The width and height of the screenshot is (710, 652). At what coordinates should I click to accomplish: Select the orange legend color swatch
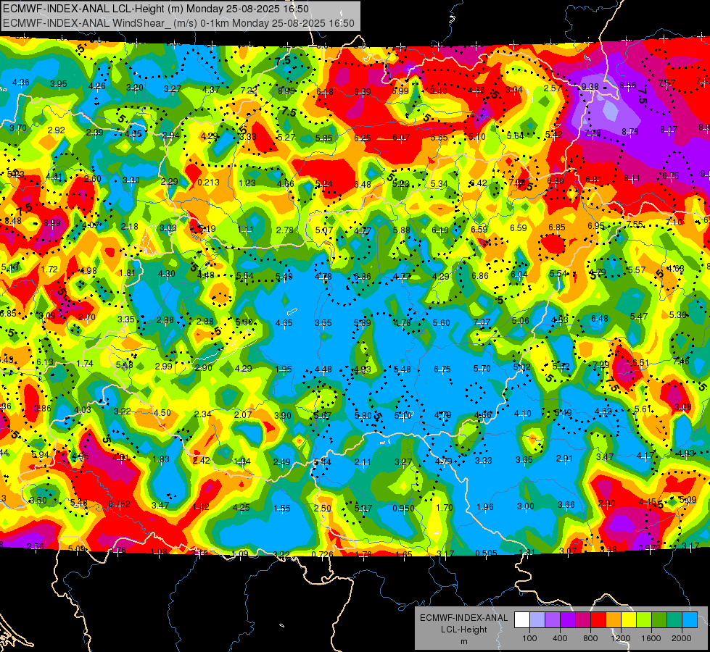[x=614, y=620]
